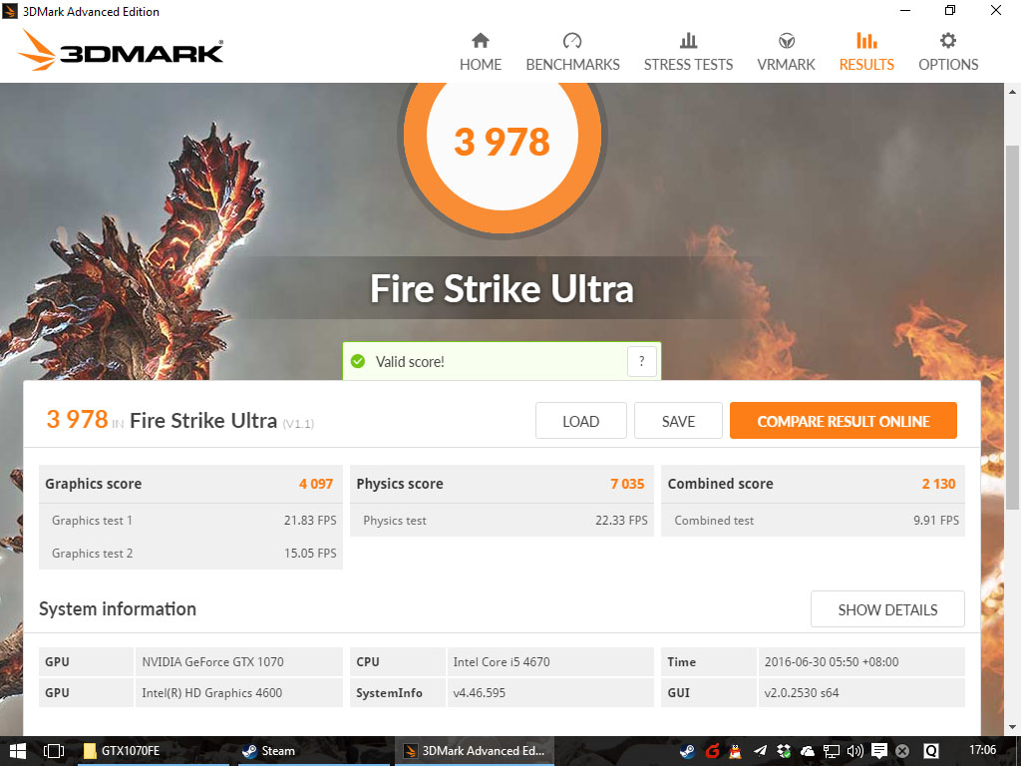Minimize the 3DMark window
This screenshot has height=766, width=1021.
(x=905, y=10)
